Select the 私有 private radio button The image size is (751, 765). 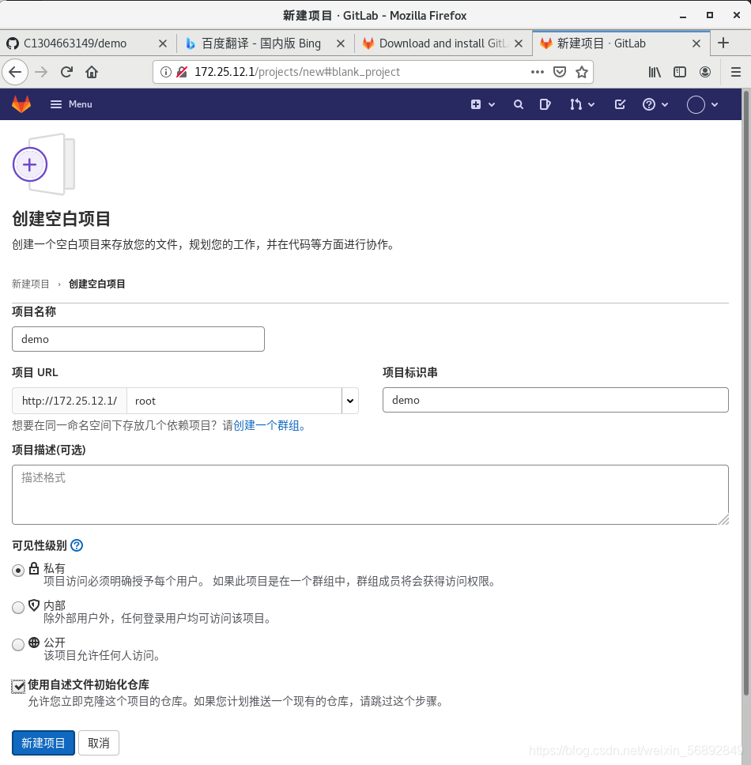[x=18, y=570]
